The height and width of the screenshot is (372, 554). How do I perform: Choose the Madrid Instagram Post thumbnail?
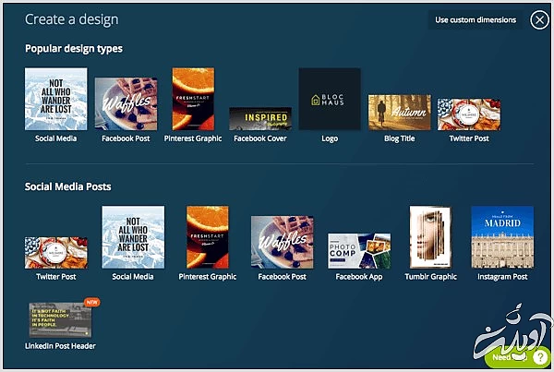pos(501,237)
